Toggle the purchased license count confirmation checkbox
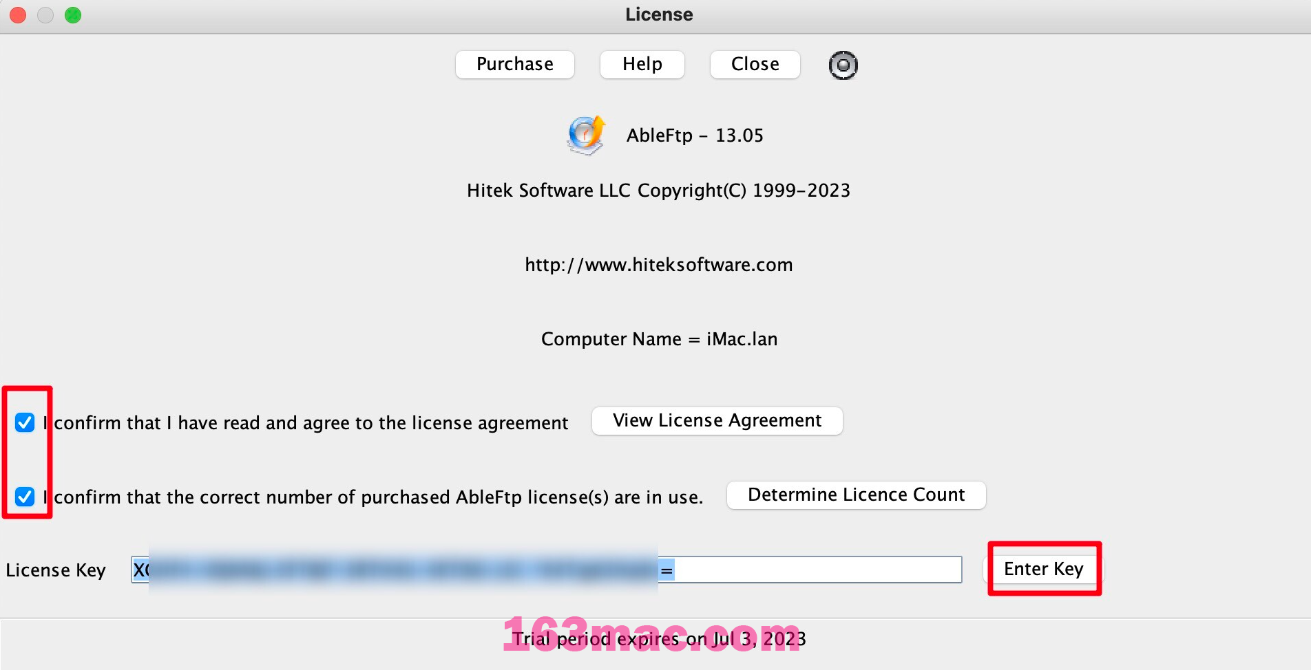This screenshot has width=1311, height=670. coord(25,497)
